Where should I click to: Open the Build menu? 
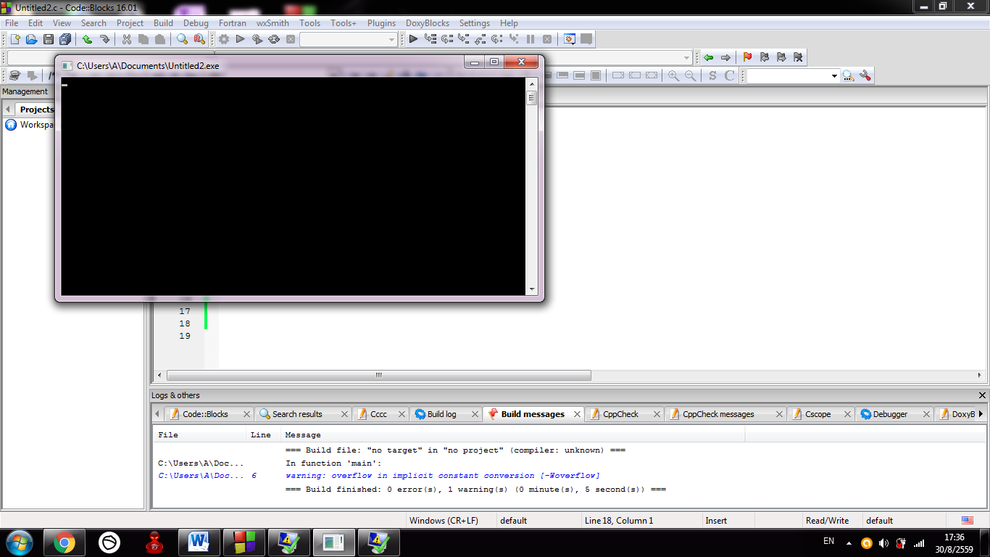click(x=163, y=23)
